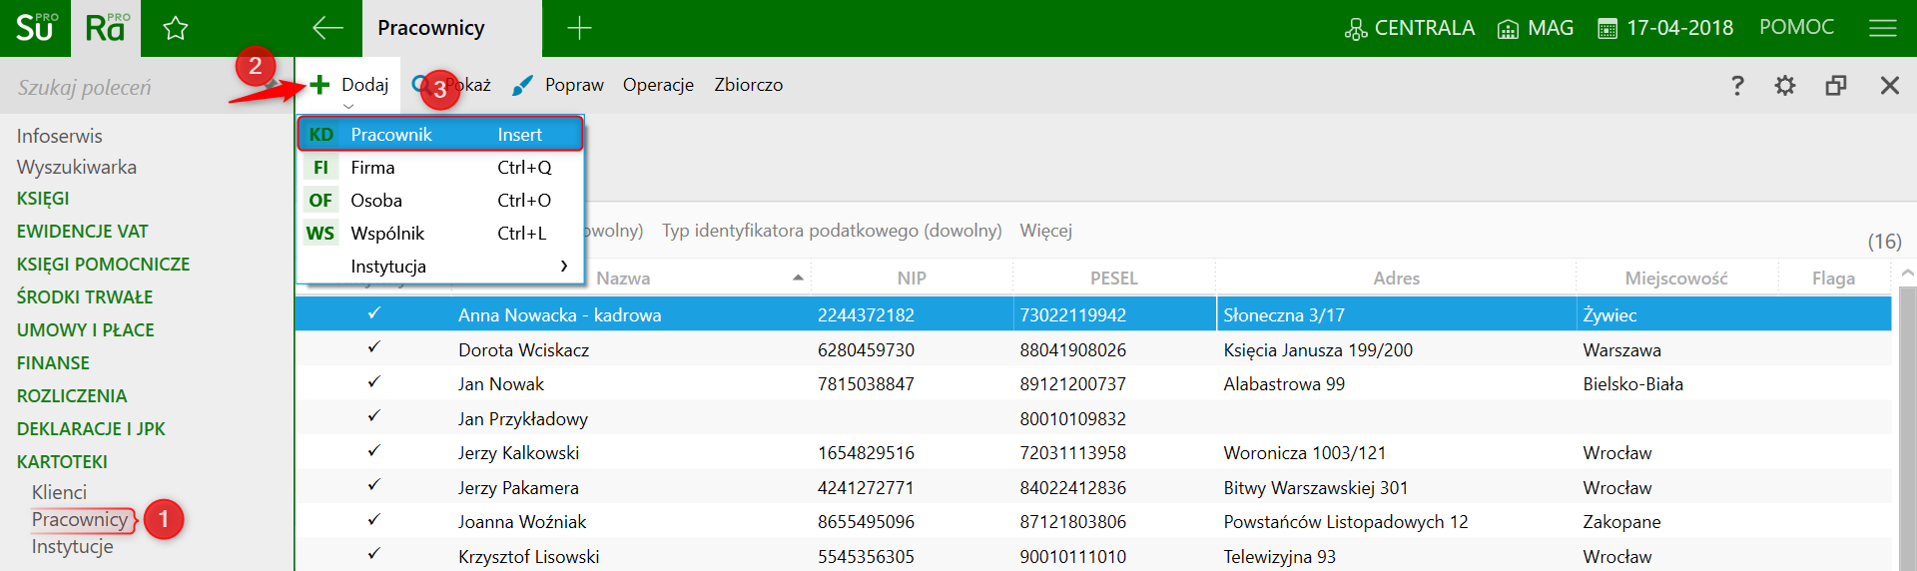
Task: Click the Popraw brush icon
Action: pyautogui.click(x=522, y=86)
